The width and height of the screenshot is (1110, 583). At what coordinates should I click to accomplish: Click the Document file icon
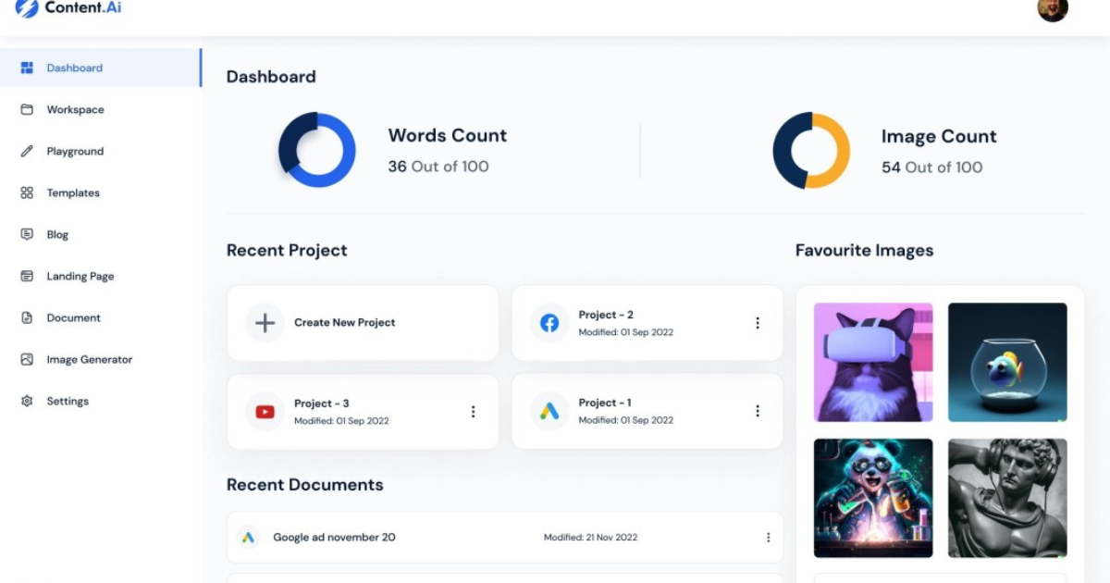point(27,317)
